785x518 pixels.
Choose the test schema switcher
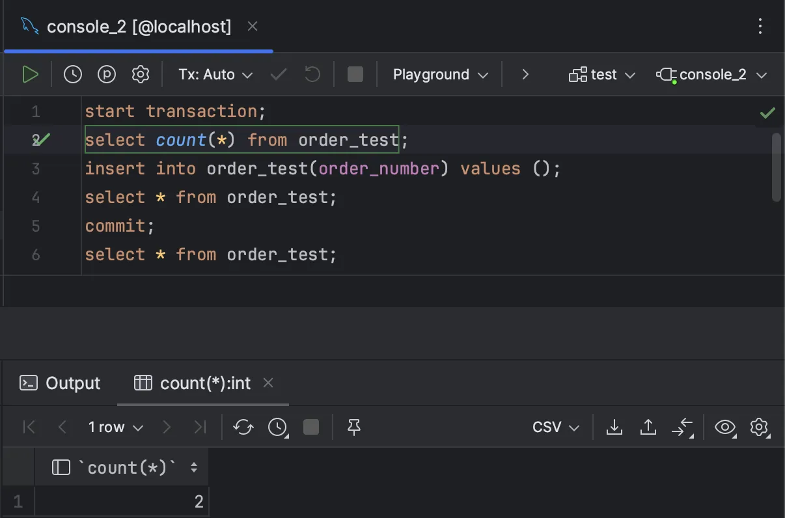point(602,75)
